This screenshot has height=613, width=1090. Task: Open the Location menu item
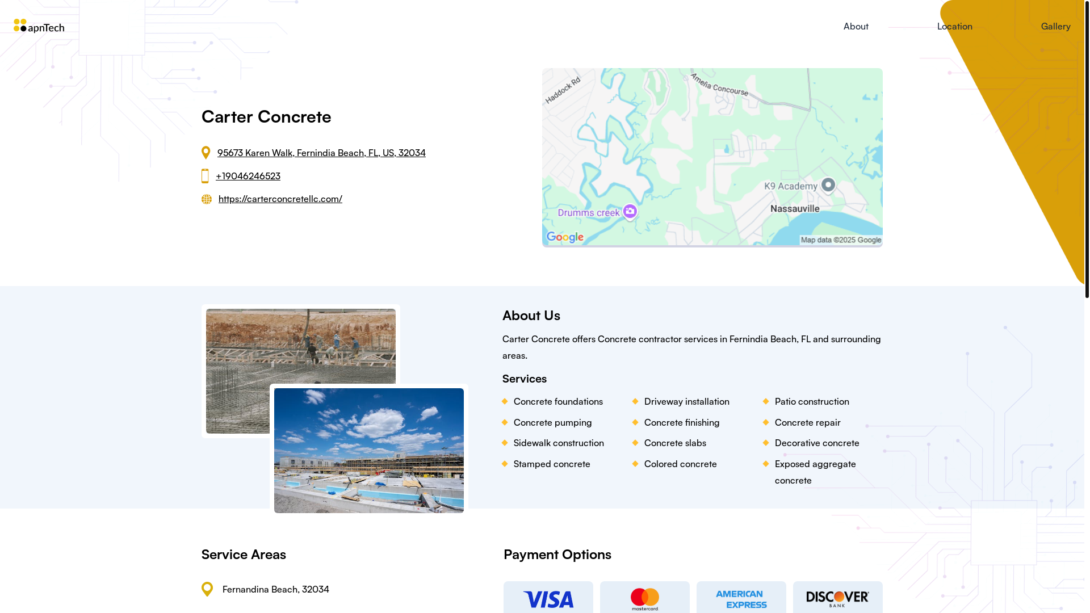(955, 26)
